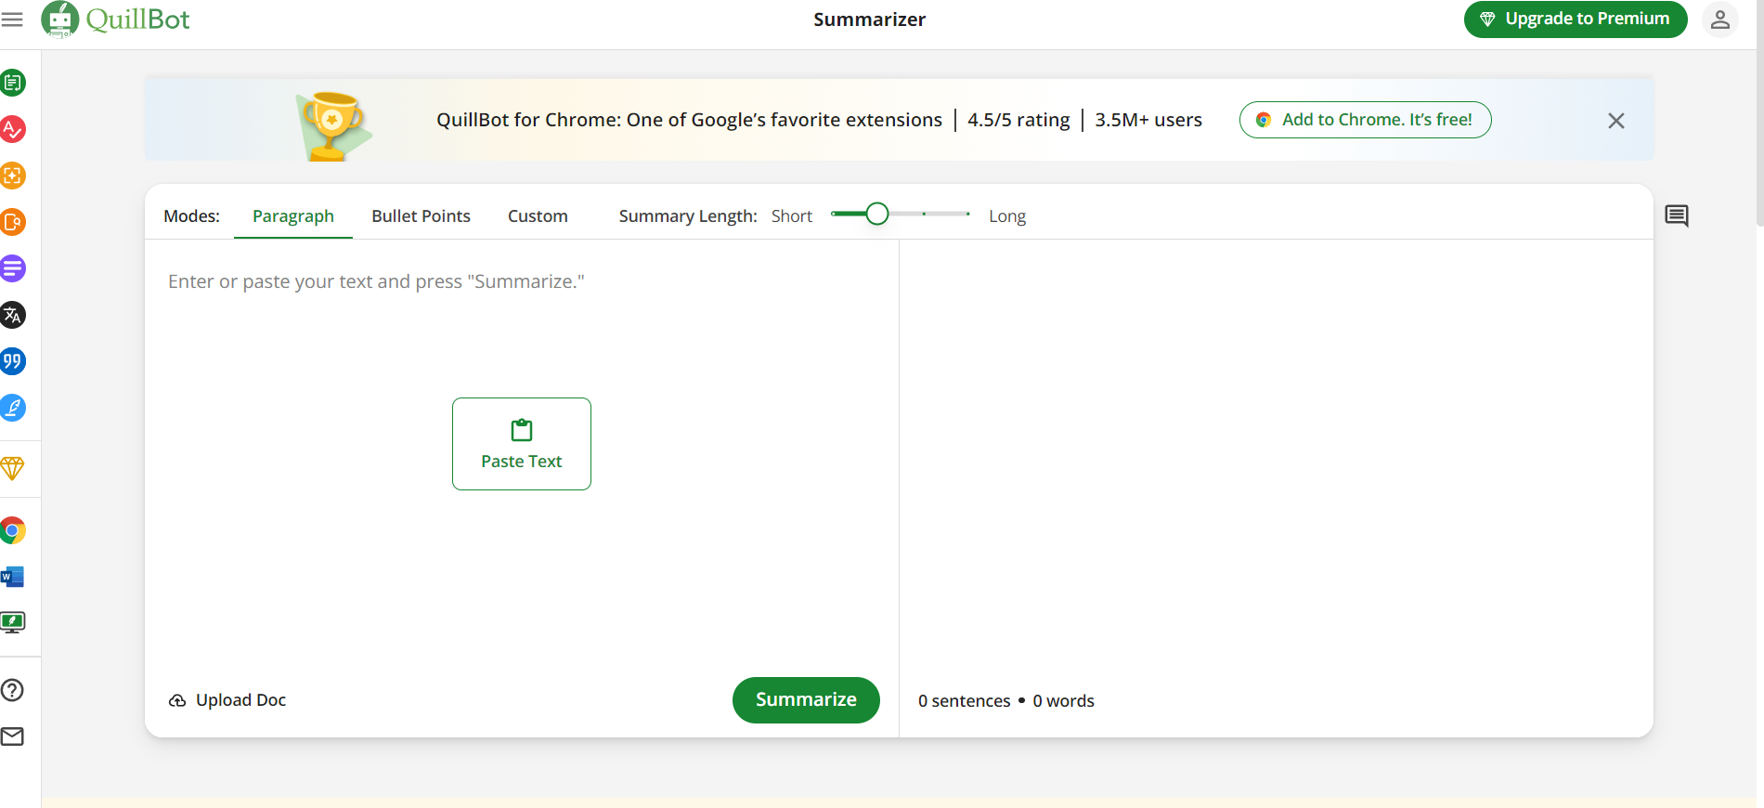Image resolution: width=1764 pixels, height=808 pixels.
Task: Open the hamburger menu
Action: (x=12, y=20)
